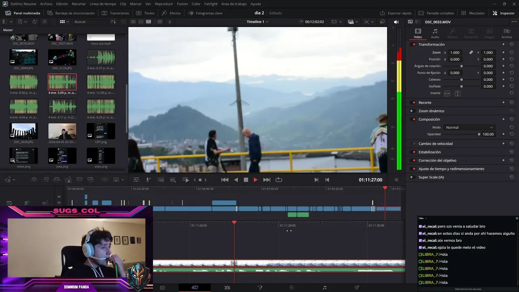Jump to the last frame of the timeline
519x292 pixels.
pos(266,180)
